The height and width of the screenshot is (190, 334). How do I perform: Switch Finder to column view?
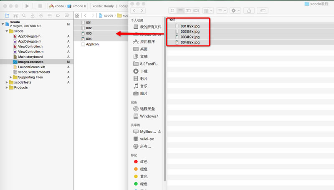tap(188, 10)
